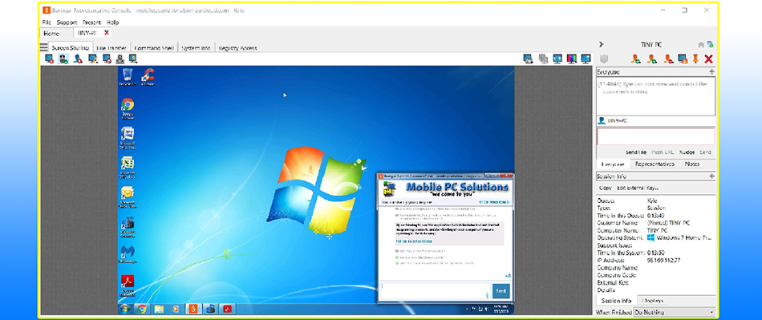This screenshot has height=320, width=762.
Task: Click the Microsoft Excel desktop shortcut
Action: tap(128, 168)
